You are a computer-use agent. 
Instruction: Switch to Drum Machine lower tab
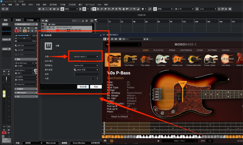[x=79, y=143]
